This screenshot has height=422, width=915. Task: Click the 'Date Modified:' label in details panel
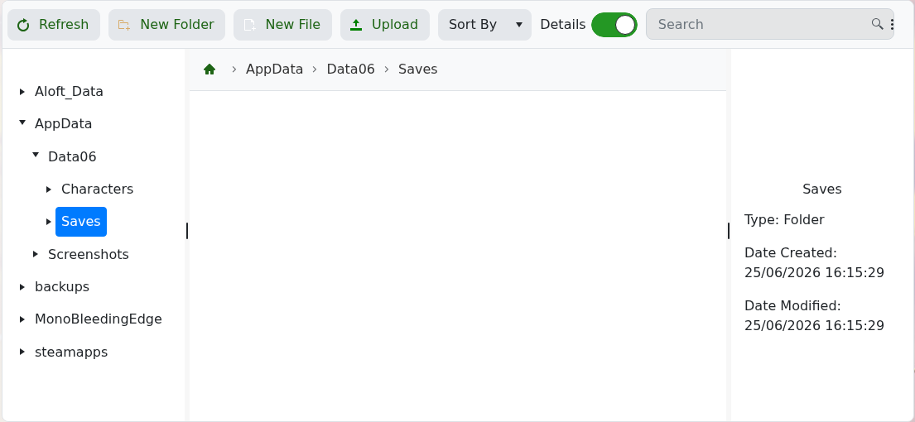click(x=792, y=305)
